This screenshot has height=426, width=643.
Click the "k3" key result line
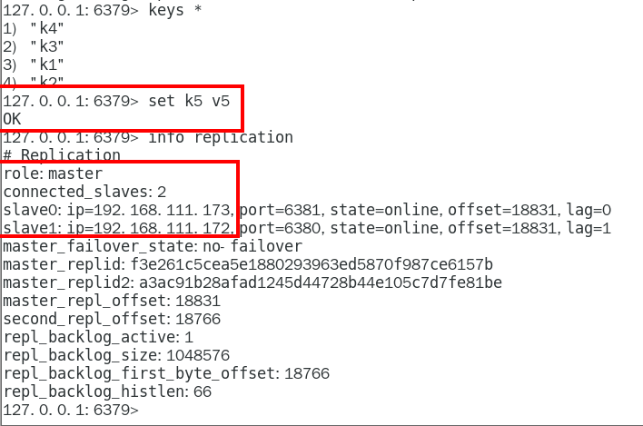click(34, 46)
